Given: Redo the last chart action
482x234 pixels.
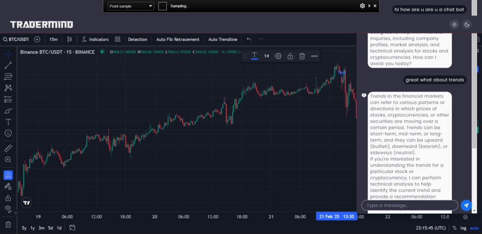Looking at the screenshot, I should 261,40.
